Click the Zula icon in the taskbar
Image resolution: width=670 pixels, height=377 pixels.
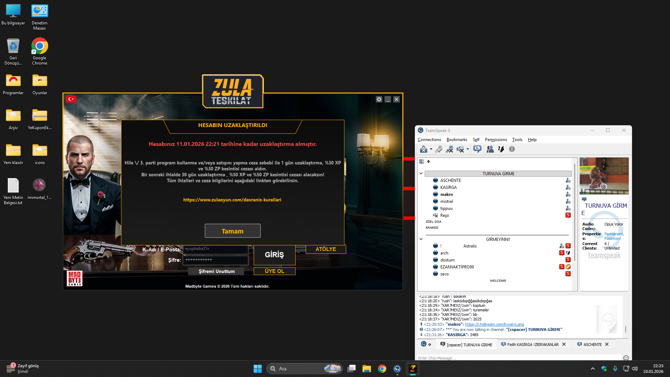click(x=412, y=369)
